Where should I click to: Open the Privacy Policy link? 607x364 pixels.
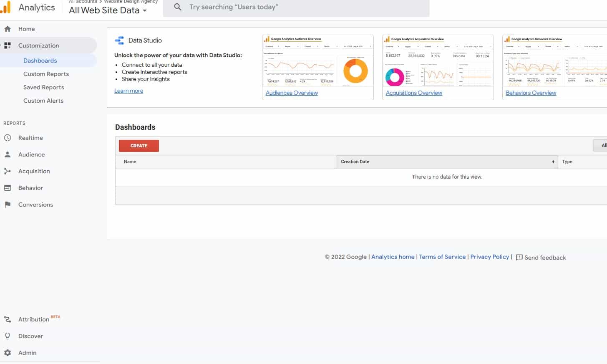[x=490, y=257]
